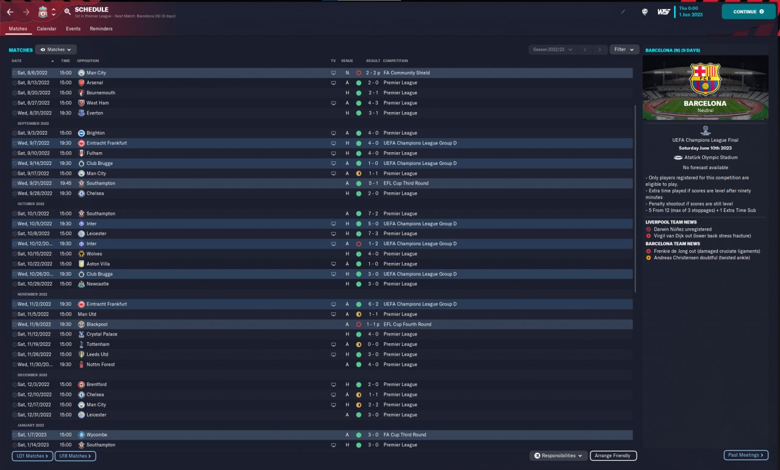Click the Continue button
The height and width of the screenshot is (470, 780).
pos(749,12)
